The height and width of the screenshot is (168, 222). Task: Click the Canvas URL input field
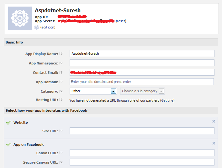(x=142, y=153)
